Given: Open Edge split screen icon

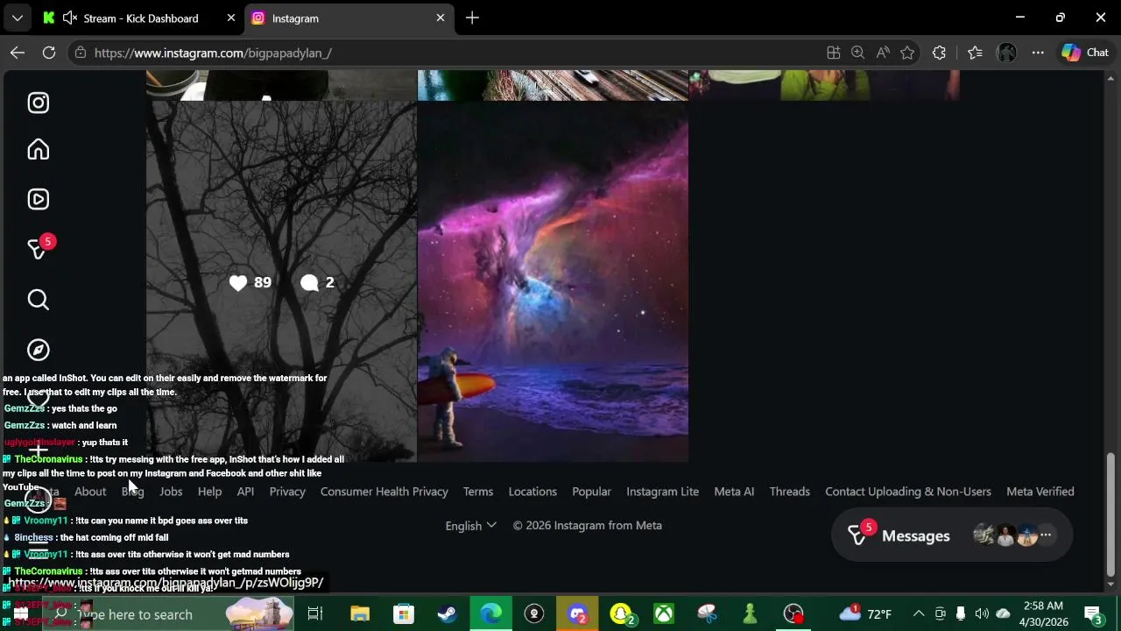Looking at the screenshot, I should coord(834,53).
